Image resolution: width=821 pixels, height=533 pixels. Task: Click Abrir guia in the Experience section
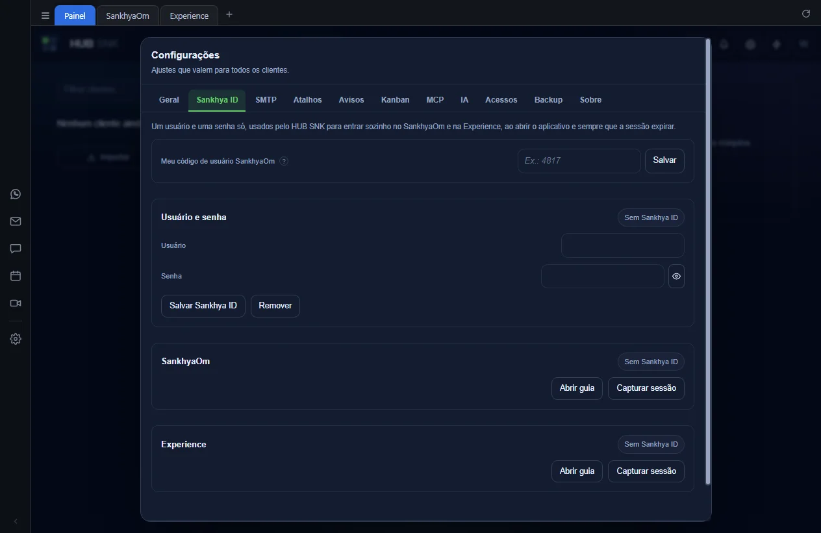[x=577, y=471]
